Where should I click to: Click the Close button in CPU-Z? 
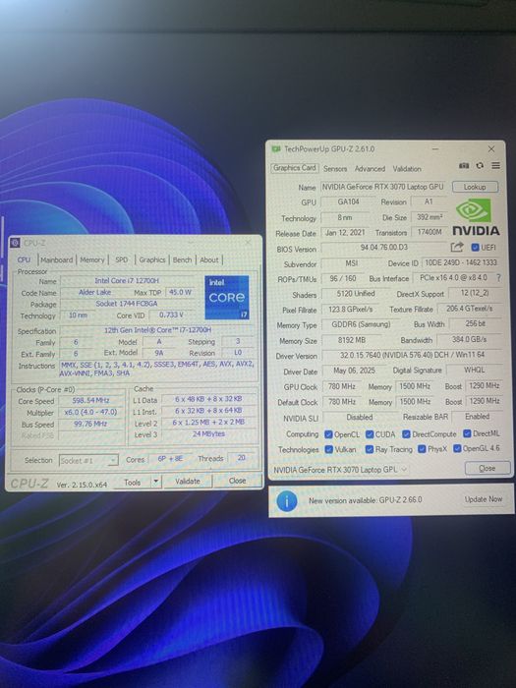[x=237, y=481]
